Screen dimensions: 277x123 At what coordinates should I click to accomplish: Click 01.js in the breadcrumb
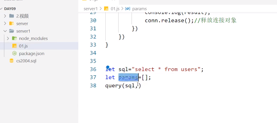click(115, 9)
